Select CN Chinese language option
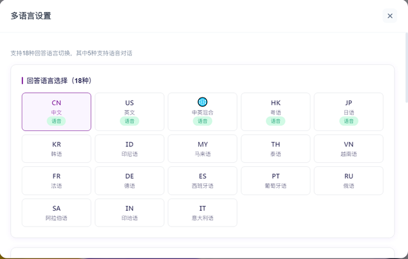 [57, 112]
